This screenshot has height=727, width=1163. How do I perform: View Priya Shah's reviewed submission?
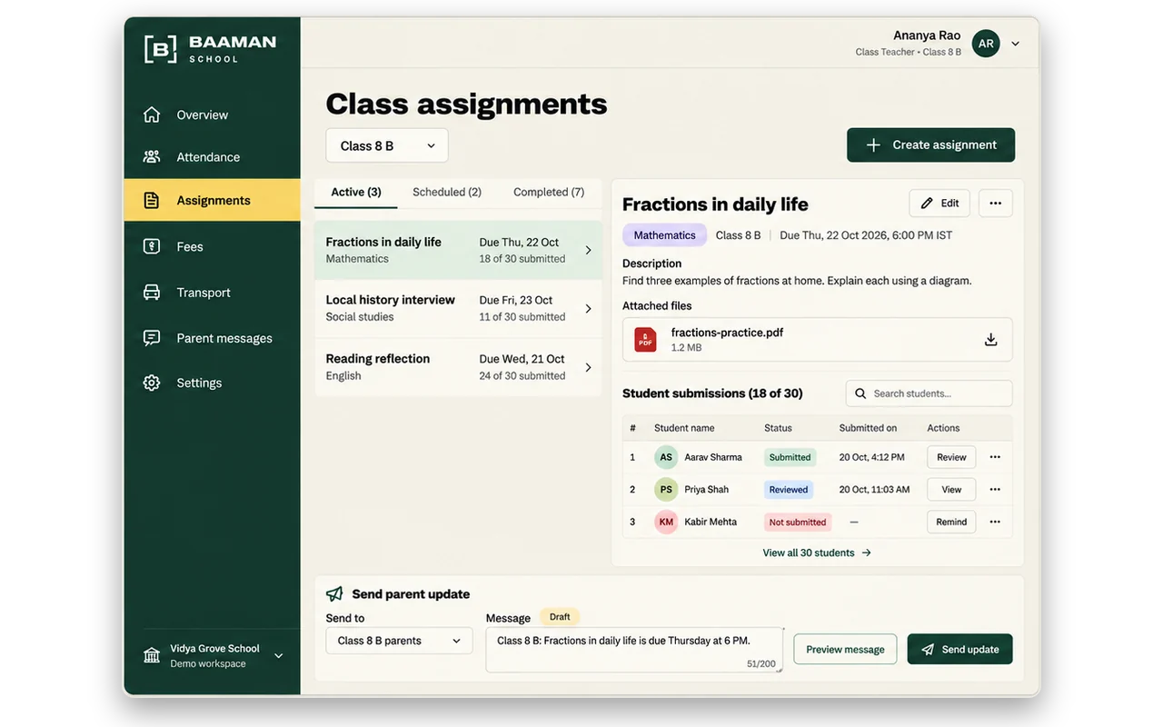(x=951, y=489)
